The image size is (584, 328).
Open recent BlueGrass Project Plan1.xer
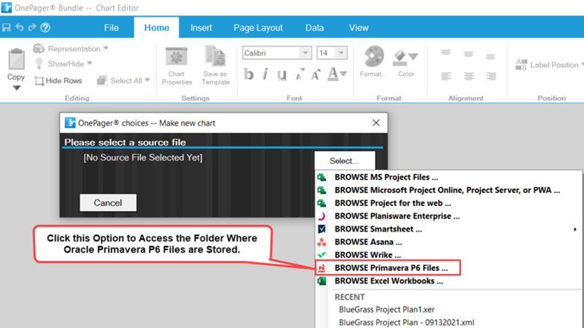click(x=387, y=309)
